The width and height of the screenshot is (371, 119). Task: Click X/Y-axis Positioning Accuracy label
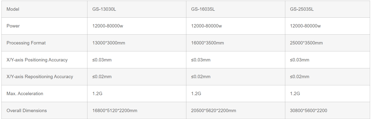coord(37,60)
